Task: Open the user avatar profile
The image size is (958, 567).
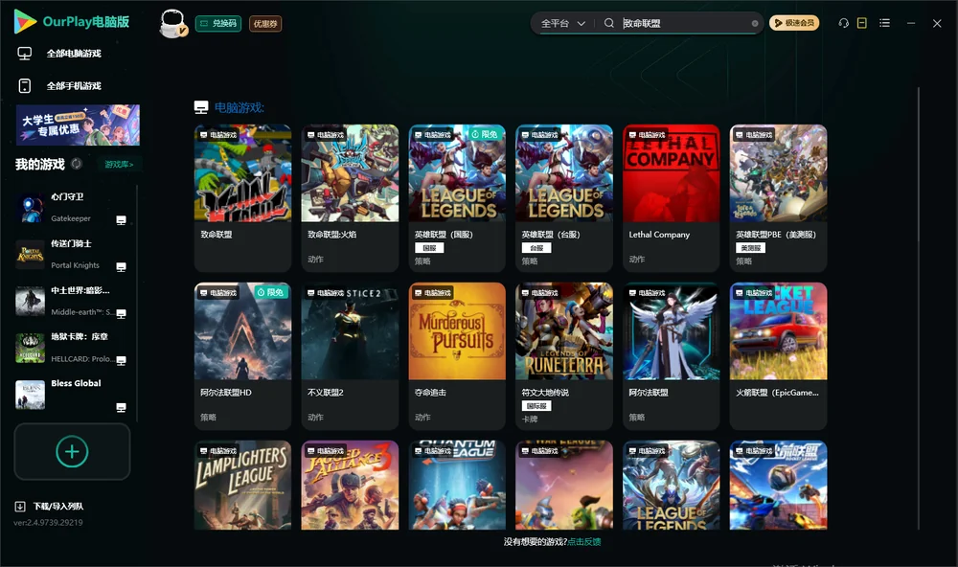Action: click(172, 24)
